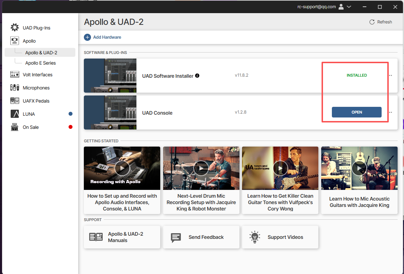Open LUNA section in sidebar
This screenshot has height=274, width=404.
tap(28, 114)
